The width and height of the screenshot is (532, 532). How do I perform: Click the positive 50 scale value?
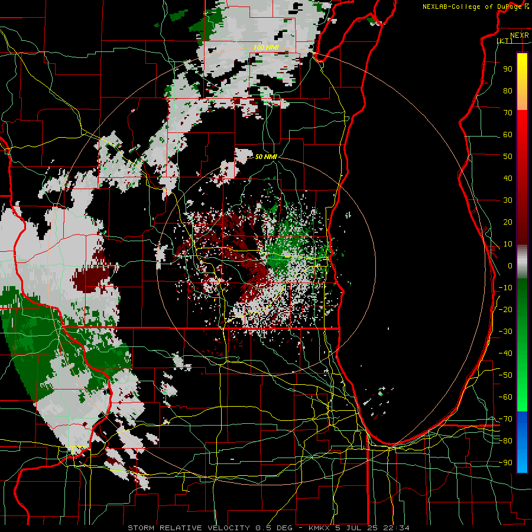(x=508, y=157)
